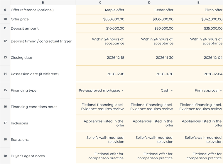Select Maple offer closing date 2026-12-18
This screenshot has height=164, width=223.
[100, 58]
